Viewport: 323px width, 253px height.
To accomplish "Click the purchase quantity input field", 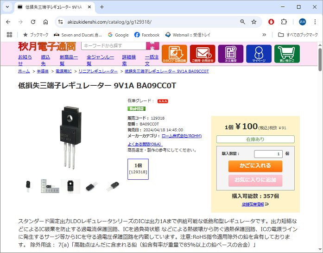I will [x=268, y=154].
